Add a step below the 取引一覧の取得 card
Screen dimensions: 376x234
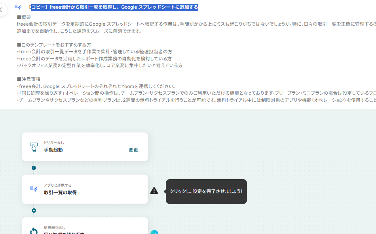coord(34,211)
